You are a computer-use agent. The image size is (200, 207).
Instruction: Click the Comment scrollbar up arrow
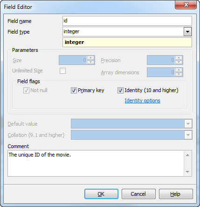pyautogui.click(x=187, y=155)
